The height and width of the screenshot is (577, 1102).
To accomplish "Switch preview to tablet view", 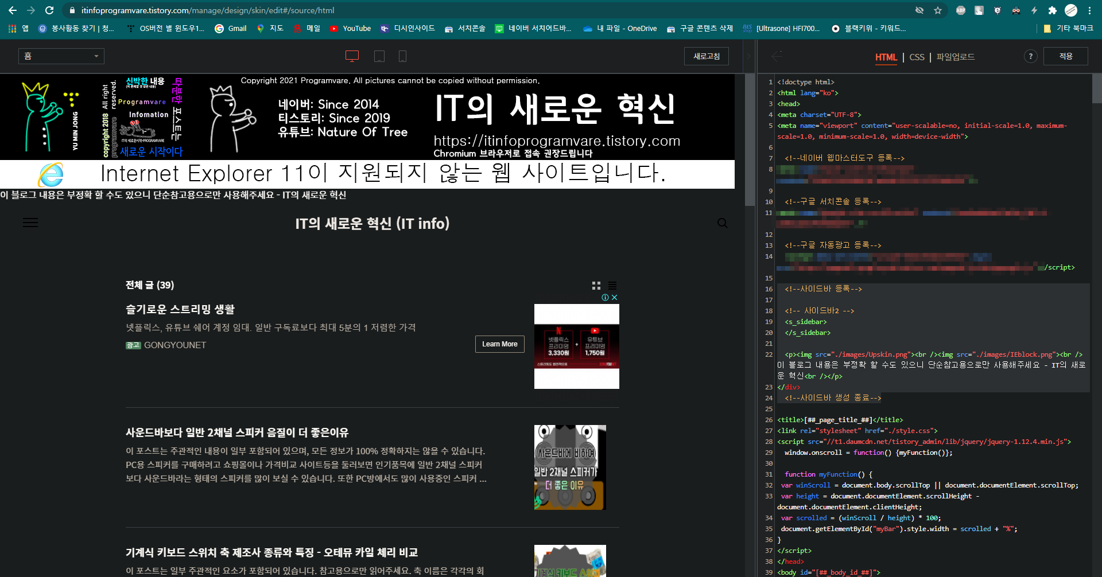I will [x=379, y=56].
